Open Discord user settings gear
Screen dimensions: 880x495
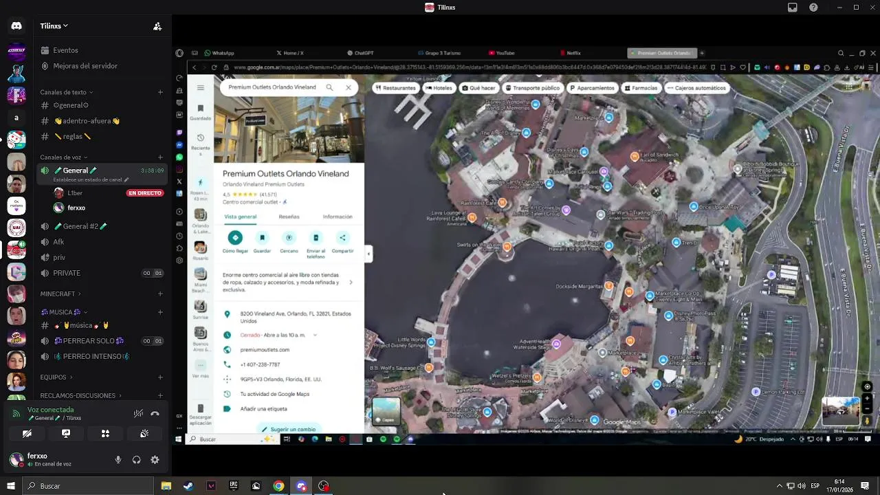[155, 460]
